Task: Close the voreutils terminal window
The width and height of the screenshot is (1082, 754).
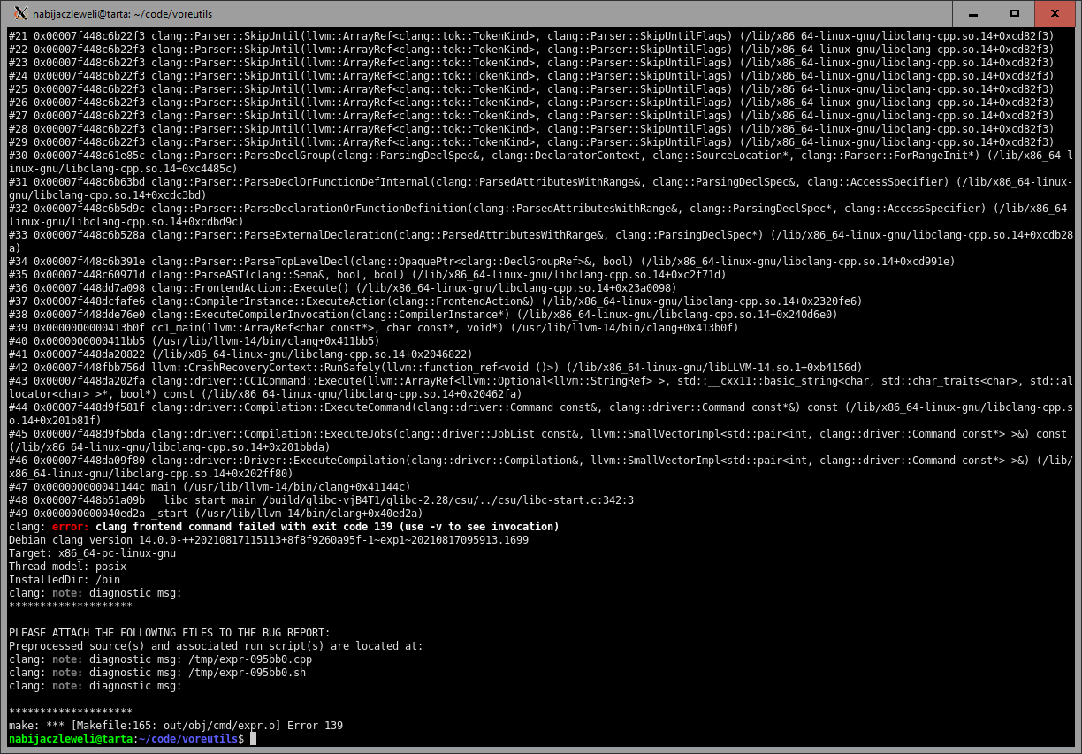Action: pos(1055,13)
